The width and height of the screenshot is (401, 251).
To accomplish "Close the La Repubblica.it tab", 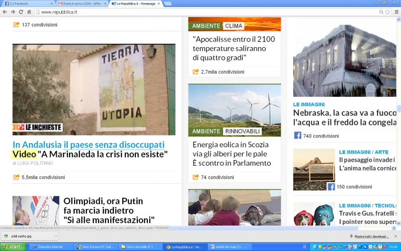I will tap(159, 4).
